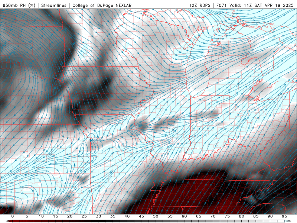297x223 pixels.
Task: Click the colorbar label '30'
Action: click(x=98, y=216)
